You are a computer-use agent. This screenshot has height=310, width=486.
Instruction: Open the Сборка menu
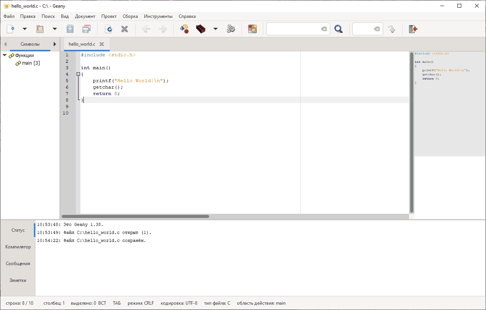pyautogui.click(x=130, y=16)
